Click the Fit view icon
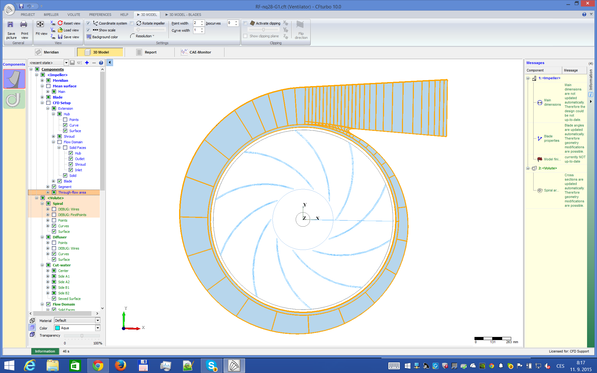This screenshot has height=373, width=597. [x=40, y=25]
